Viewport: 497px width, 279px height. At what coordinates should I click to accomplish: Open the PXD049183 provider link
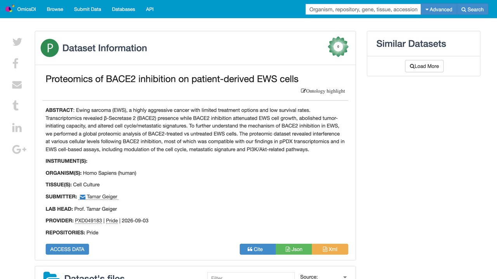pos(89,220)
